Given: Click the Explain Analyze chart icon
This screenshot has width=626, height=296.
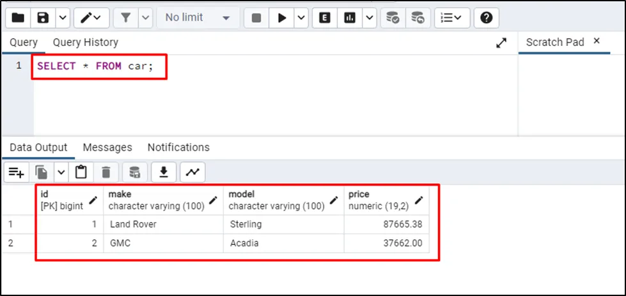Looking at the screenshot, I should pyautogui.click(x=350, y=18).
